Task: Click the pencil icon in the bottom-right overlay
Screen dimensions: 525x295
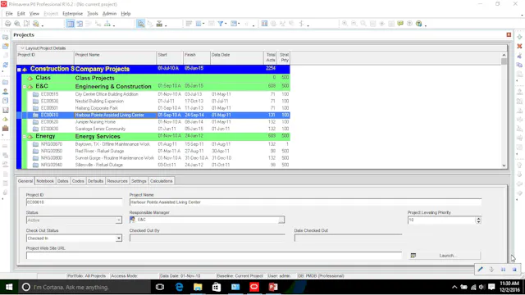Action: pyautogui.click(x=480, y=270)
